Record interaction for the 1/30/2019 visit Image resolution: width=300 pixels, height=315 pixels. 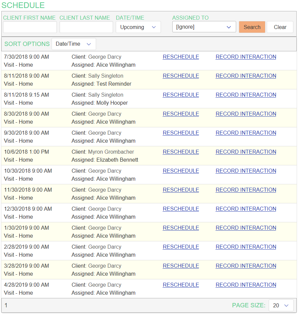tap(246, 228)
